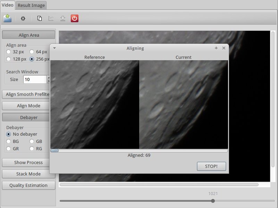Screen dimensions: 278x208
Task: Click the Current alignment image
Action: coord(184,105)
